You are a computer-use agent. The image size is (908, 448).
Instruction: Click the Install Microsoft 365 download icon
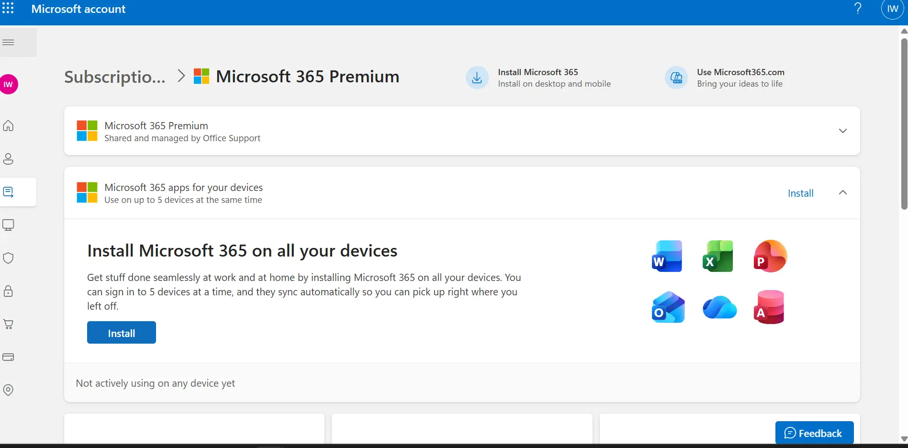[x=477, y=78]
